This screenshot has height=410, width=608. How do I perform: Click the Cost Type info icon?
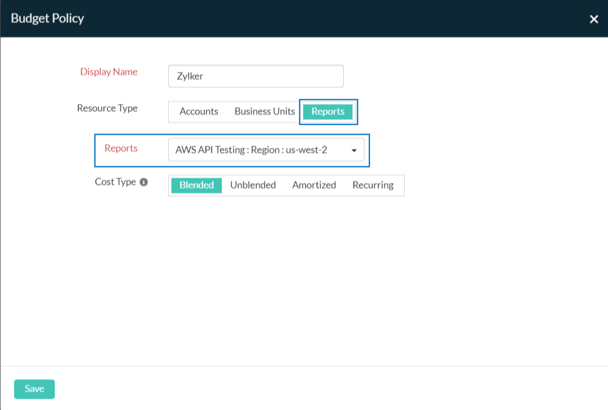(x=144, y=182)
